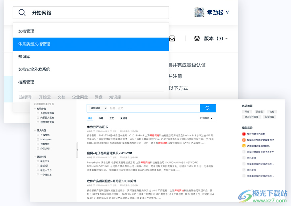
Task: Select the 最近7天 radio button
Action: pos(38,166)
